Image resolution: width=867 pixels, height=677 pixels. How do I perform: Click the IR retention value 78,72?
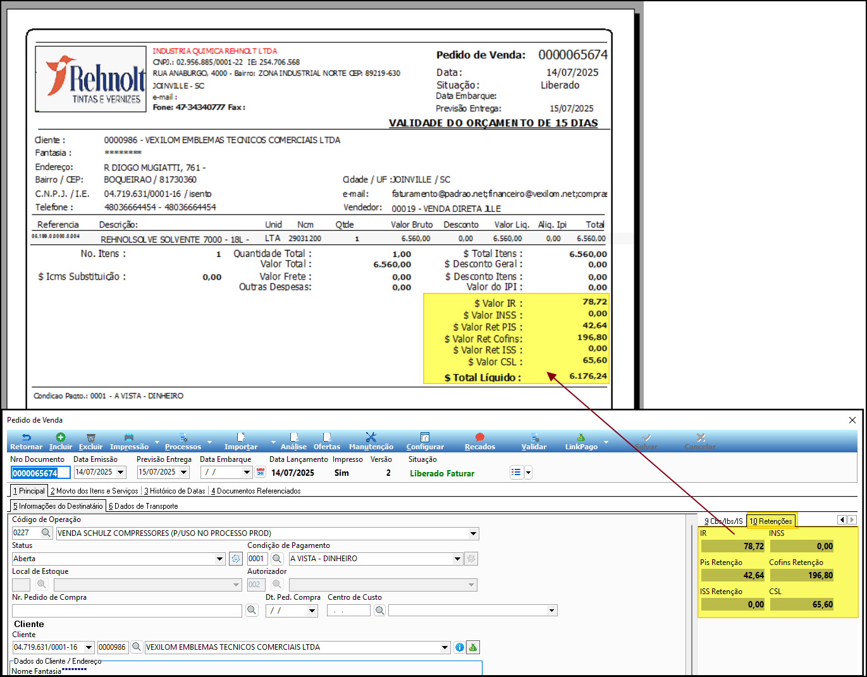pyautogui.click(x=733, y=546)
